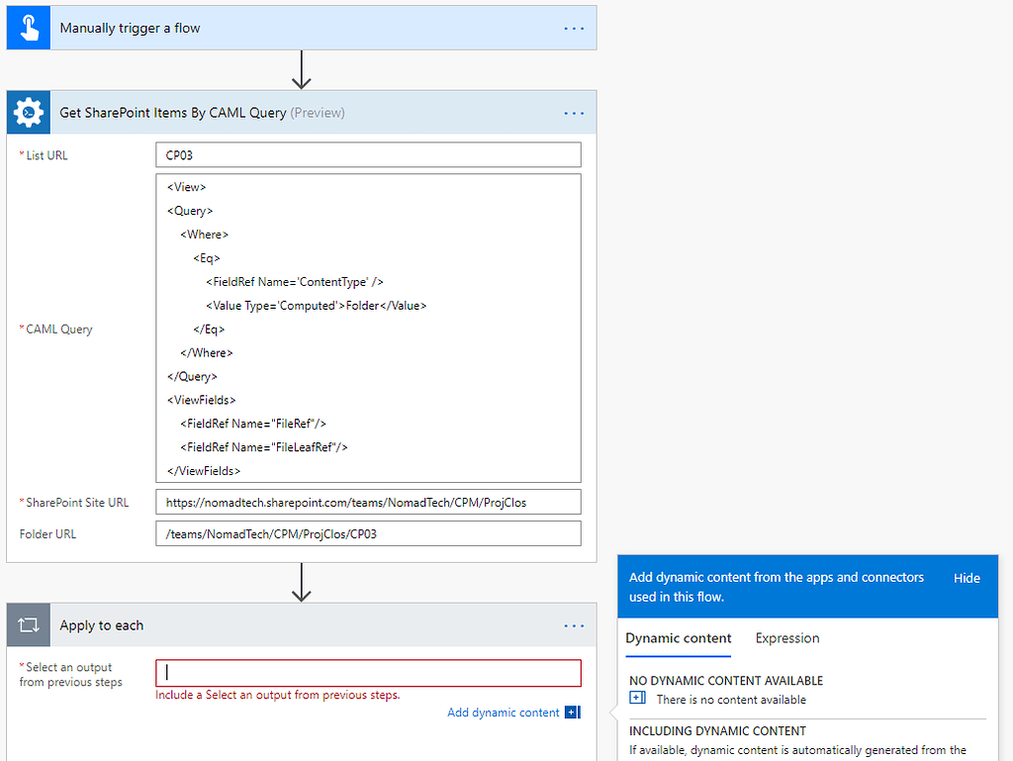Open the Manually trigger a flow ellipsis menu

point(574,29)
